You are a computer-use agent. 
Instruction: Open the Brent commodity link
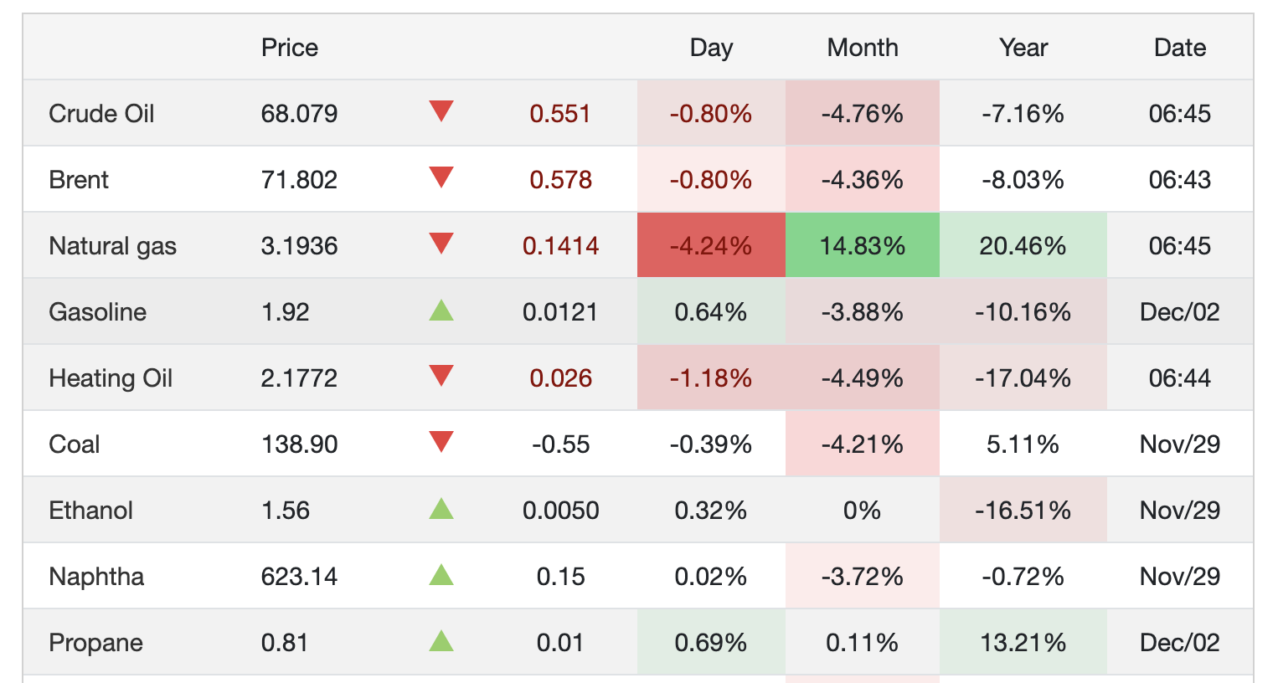[x=79, y=179]
